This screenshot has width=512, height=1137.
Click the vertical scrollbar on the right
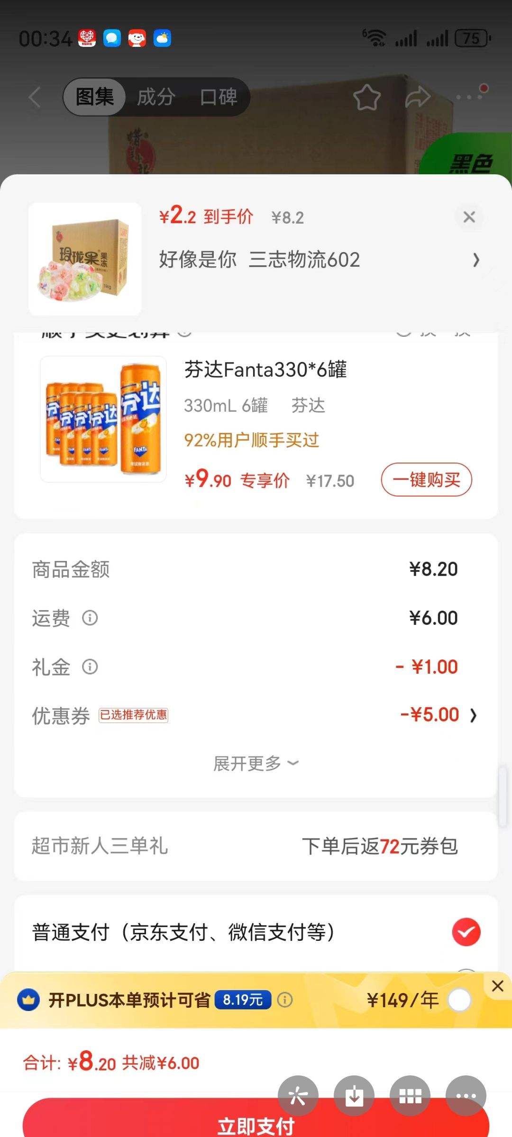coord(503,796)
